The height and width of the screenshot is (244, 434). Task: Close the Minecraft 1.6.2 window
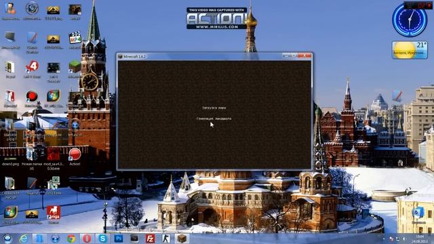click(304, 56)
